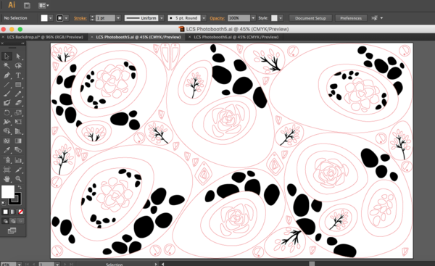The height and width of the screenshot is (266, 435).
Task: Open the align options dropdown arrow
Action: [x=381, y=18]
